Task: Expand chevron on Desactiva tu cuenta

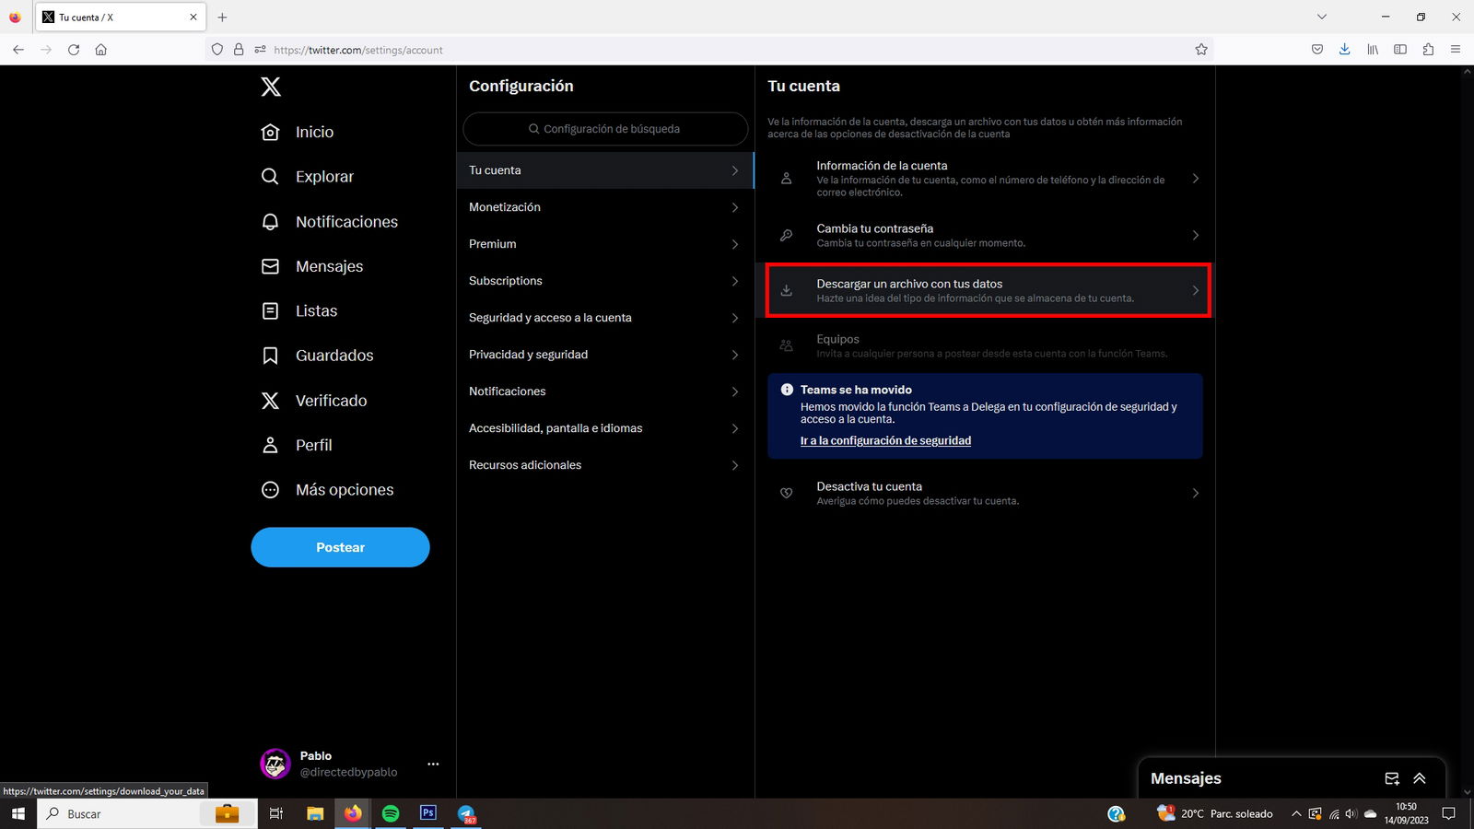Action: coord(1195,493)
